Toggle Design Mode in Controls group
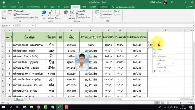 coord(72,14)
